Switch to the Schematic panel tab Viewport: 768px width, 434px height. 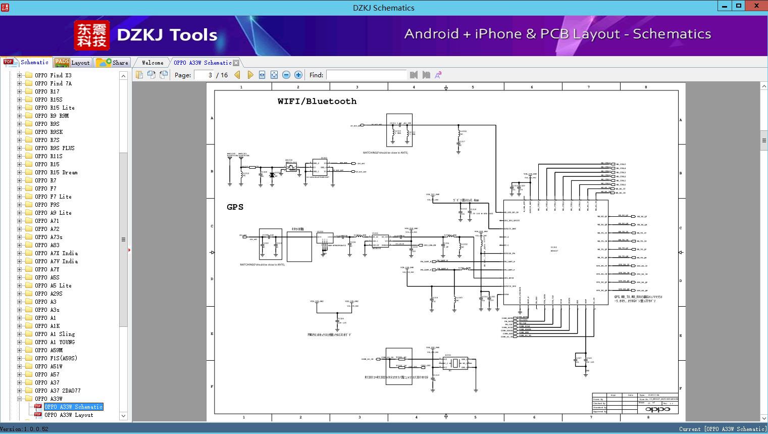[26, 62]
